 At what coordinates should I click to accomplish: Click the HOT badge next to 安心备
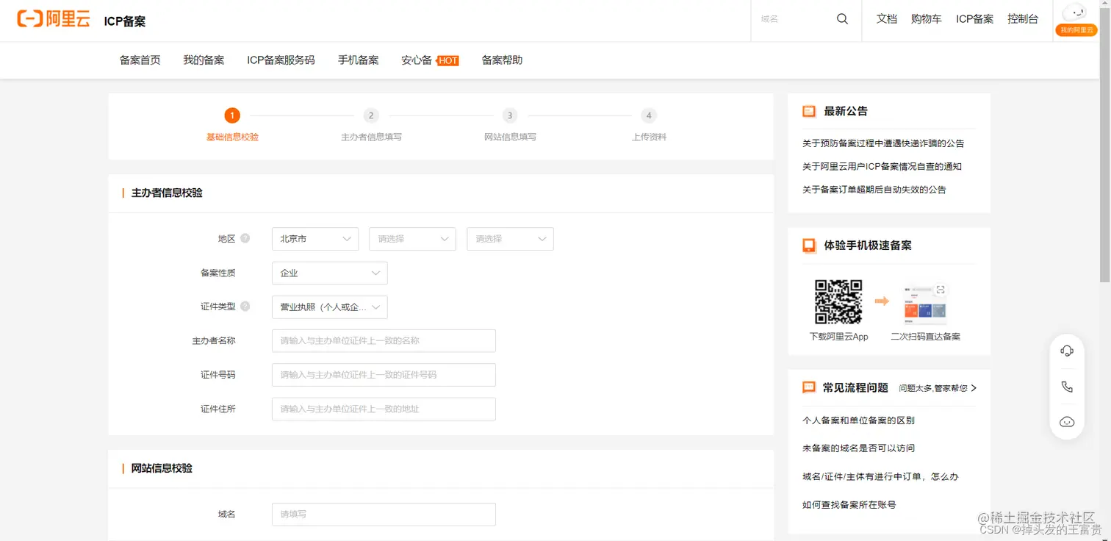[447, 60]
